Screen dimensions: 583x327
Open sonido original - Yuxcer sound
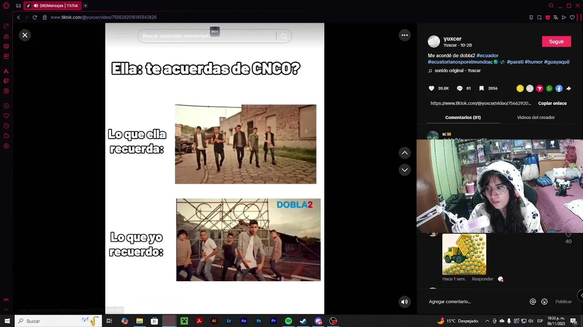click(457, 70)
